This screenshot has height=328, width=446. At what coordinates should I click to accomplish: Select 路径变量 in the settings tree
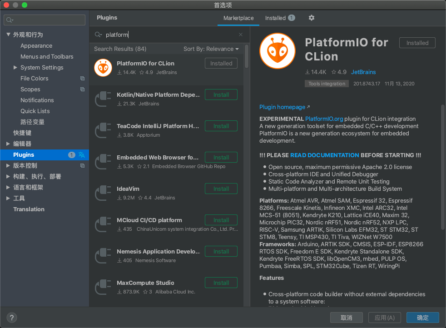tap(32, 122)
